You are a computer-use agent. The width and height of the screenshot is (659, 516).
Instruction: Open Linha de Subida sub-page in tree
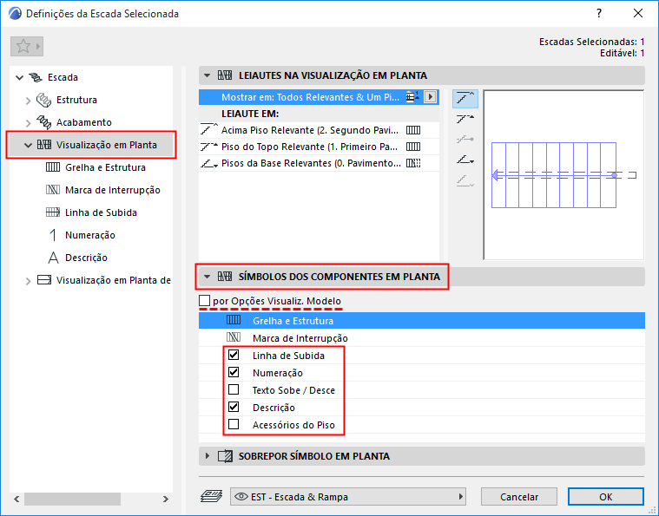[x=101, y=212]
